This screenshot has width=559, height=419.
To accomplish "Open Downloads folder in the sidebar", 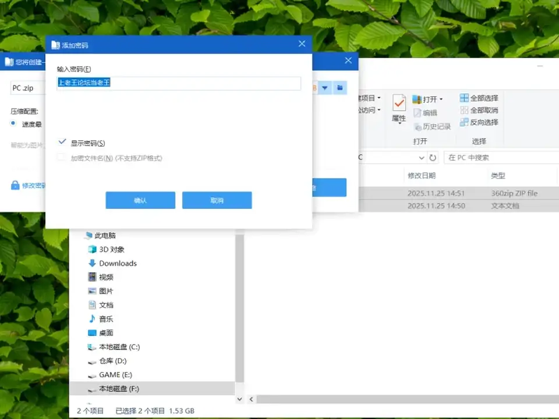I will coord(112,263).
